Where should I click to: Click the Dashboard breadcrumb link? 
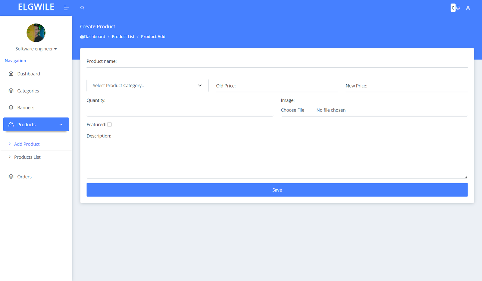94,37
